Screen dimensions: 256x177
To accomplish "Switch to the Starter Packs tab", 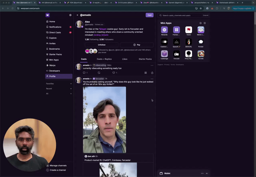I will tap(145, 59).
